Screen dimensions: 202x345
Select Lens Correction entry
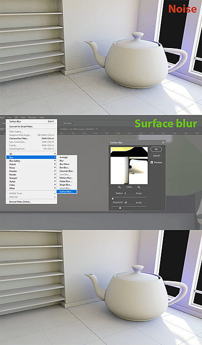click(x=31, y=142)
